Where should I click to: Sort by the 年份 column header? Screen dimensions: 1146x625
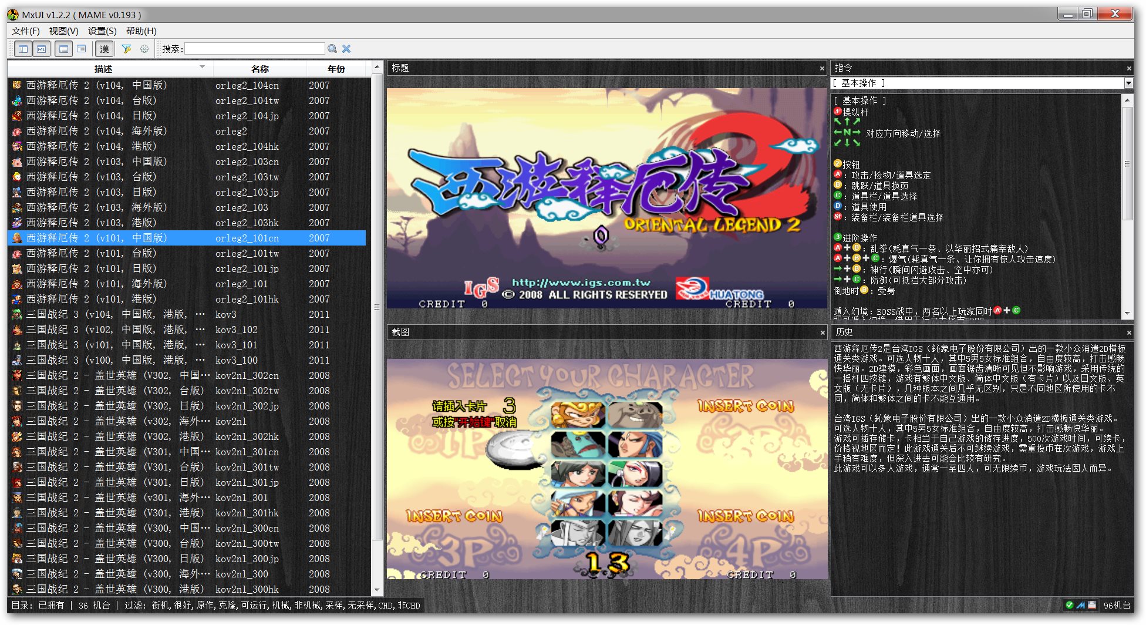coord(336,69)
